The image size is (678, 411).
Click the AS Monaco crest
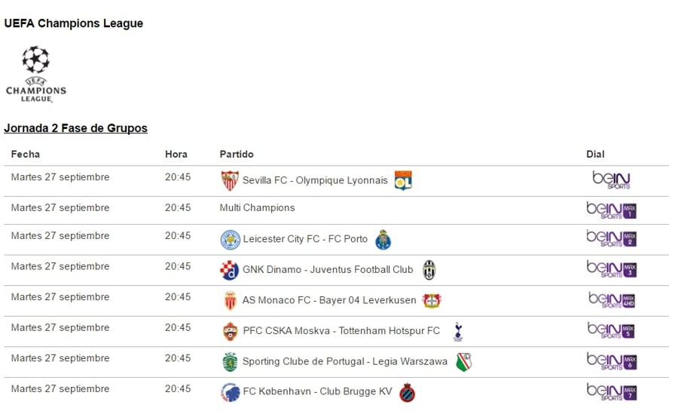click(x=230, y=301)
